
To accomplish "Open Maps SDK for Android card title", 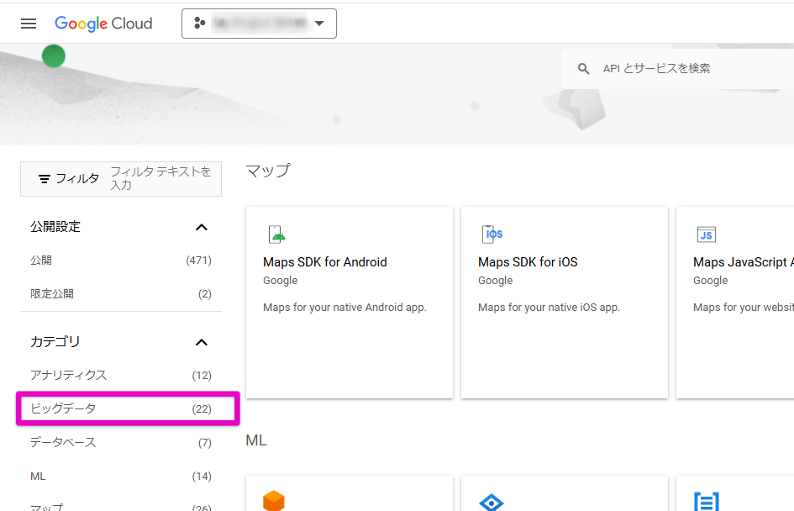I will (324, 262).
